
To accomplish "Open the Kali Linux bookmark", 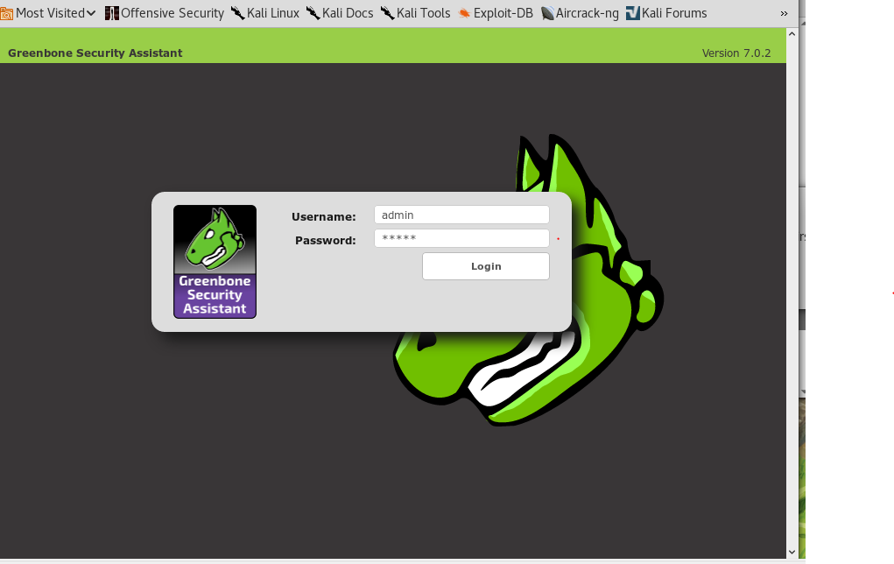I will 265,13.
